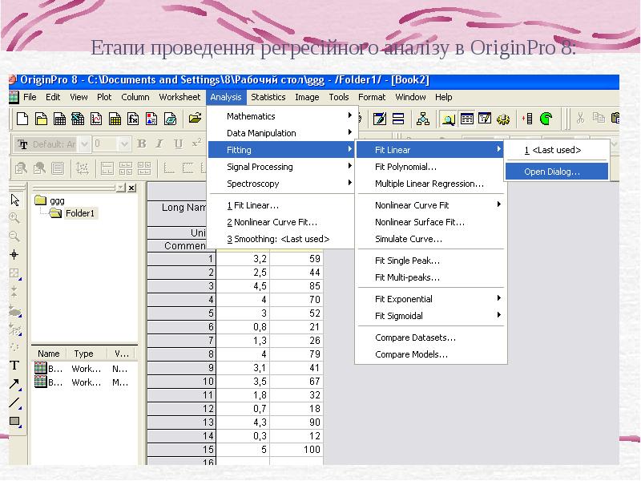Click the Open folder toolbar icon
Screen dimensions: 641x481
click(x=195, y=119)
